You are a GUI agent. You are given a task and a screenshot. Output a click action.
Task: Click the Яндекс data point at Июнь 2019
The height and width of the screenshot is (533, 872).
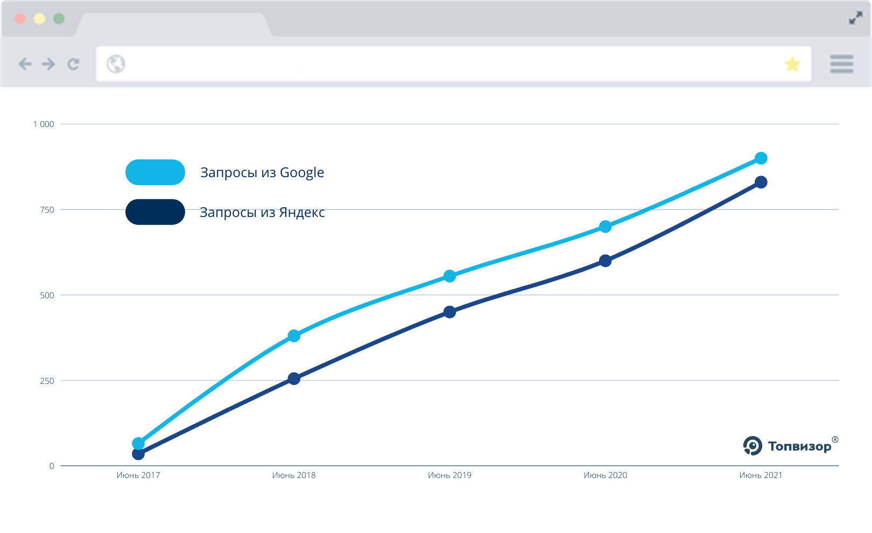(449, 312)
